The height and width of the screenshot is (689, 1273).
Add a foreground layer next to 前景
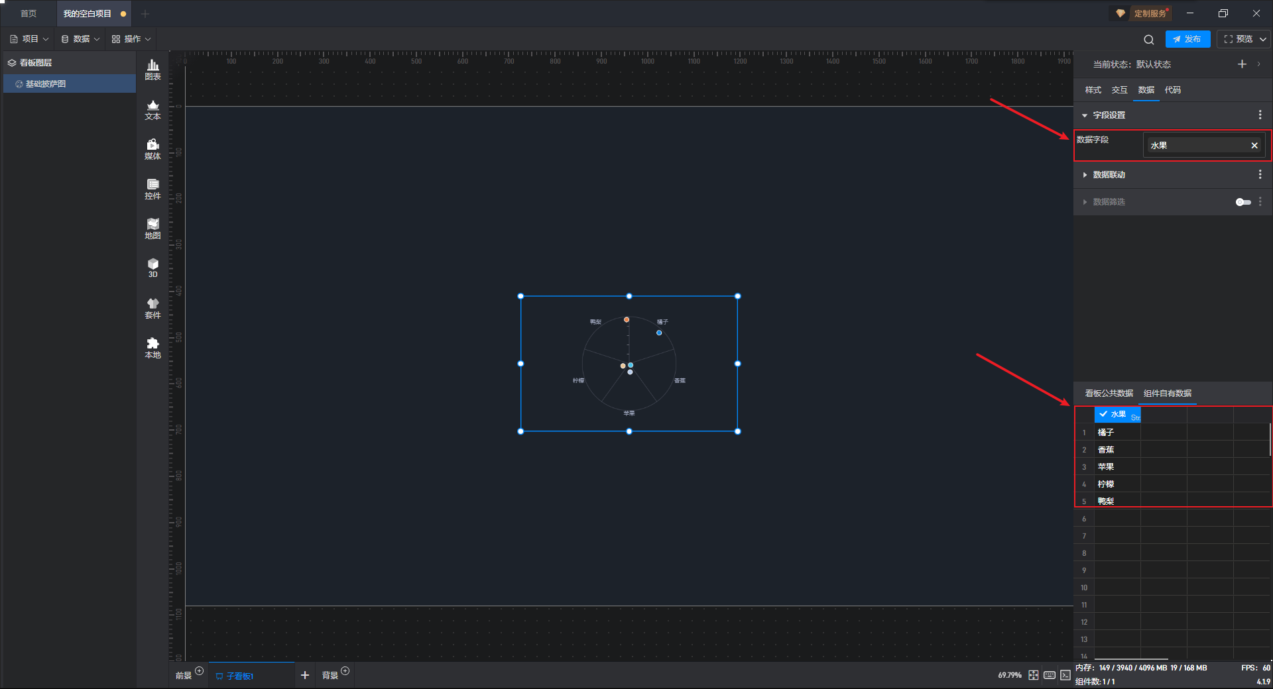tap(199, 671)
